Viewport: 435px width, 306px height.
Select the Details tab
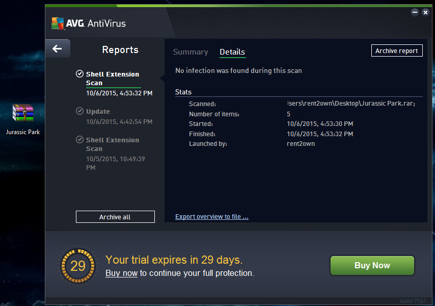pos(232,52)
